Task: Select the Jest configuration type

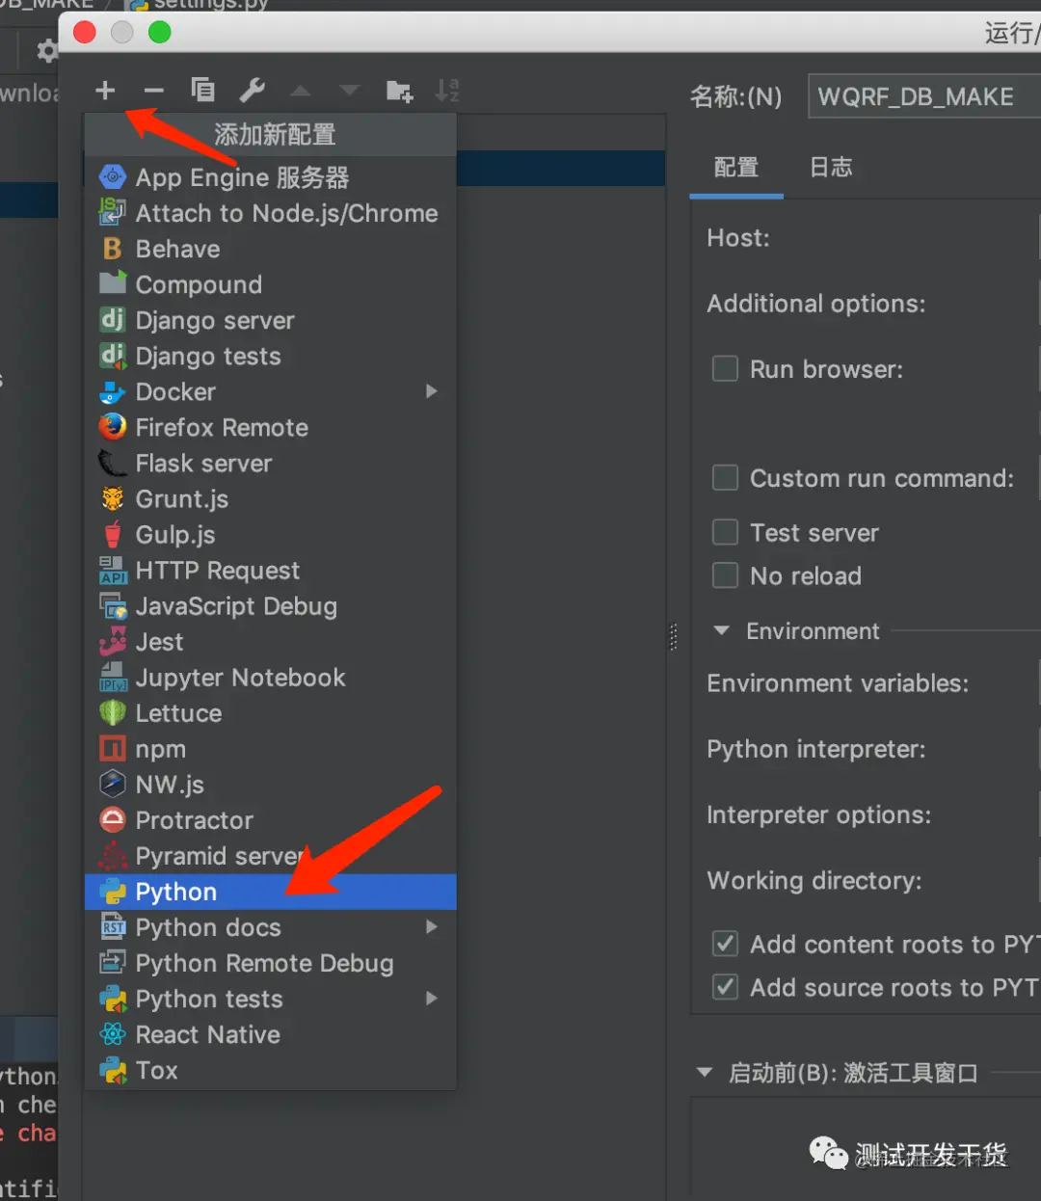Action: click(x=271, y=642)
